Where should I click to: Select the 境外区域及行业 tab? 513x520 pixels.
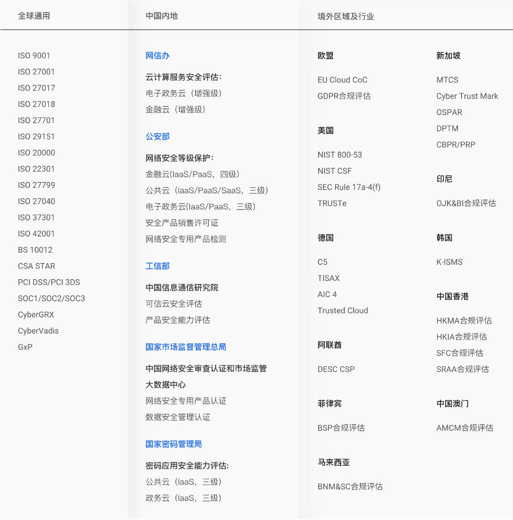346,17
